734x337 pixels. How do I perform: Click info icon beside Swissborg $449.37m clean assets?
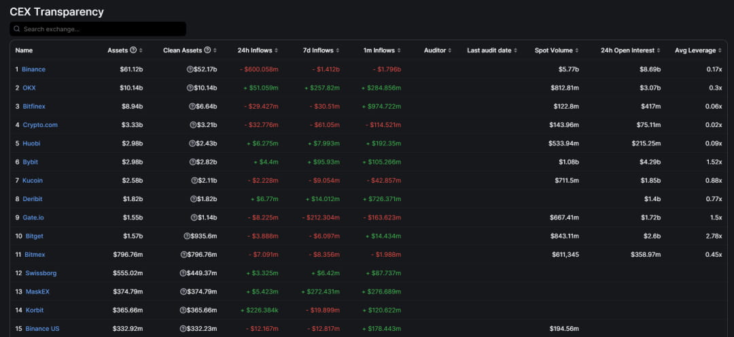(183, 273)
